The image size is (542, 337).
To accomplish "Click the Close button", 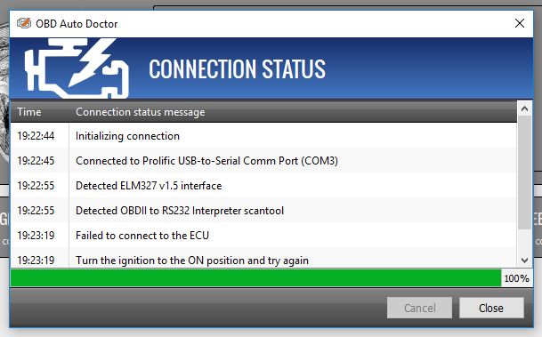I will (491, 308).
